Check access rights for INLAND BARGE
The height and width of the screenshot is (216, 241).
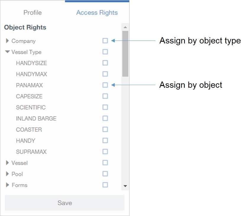(105, 118)
